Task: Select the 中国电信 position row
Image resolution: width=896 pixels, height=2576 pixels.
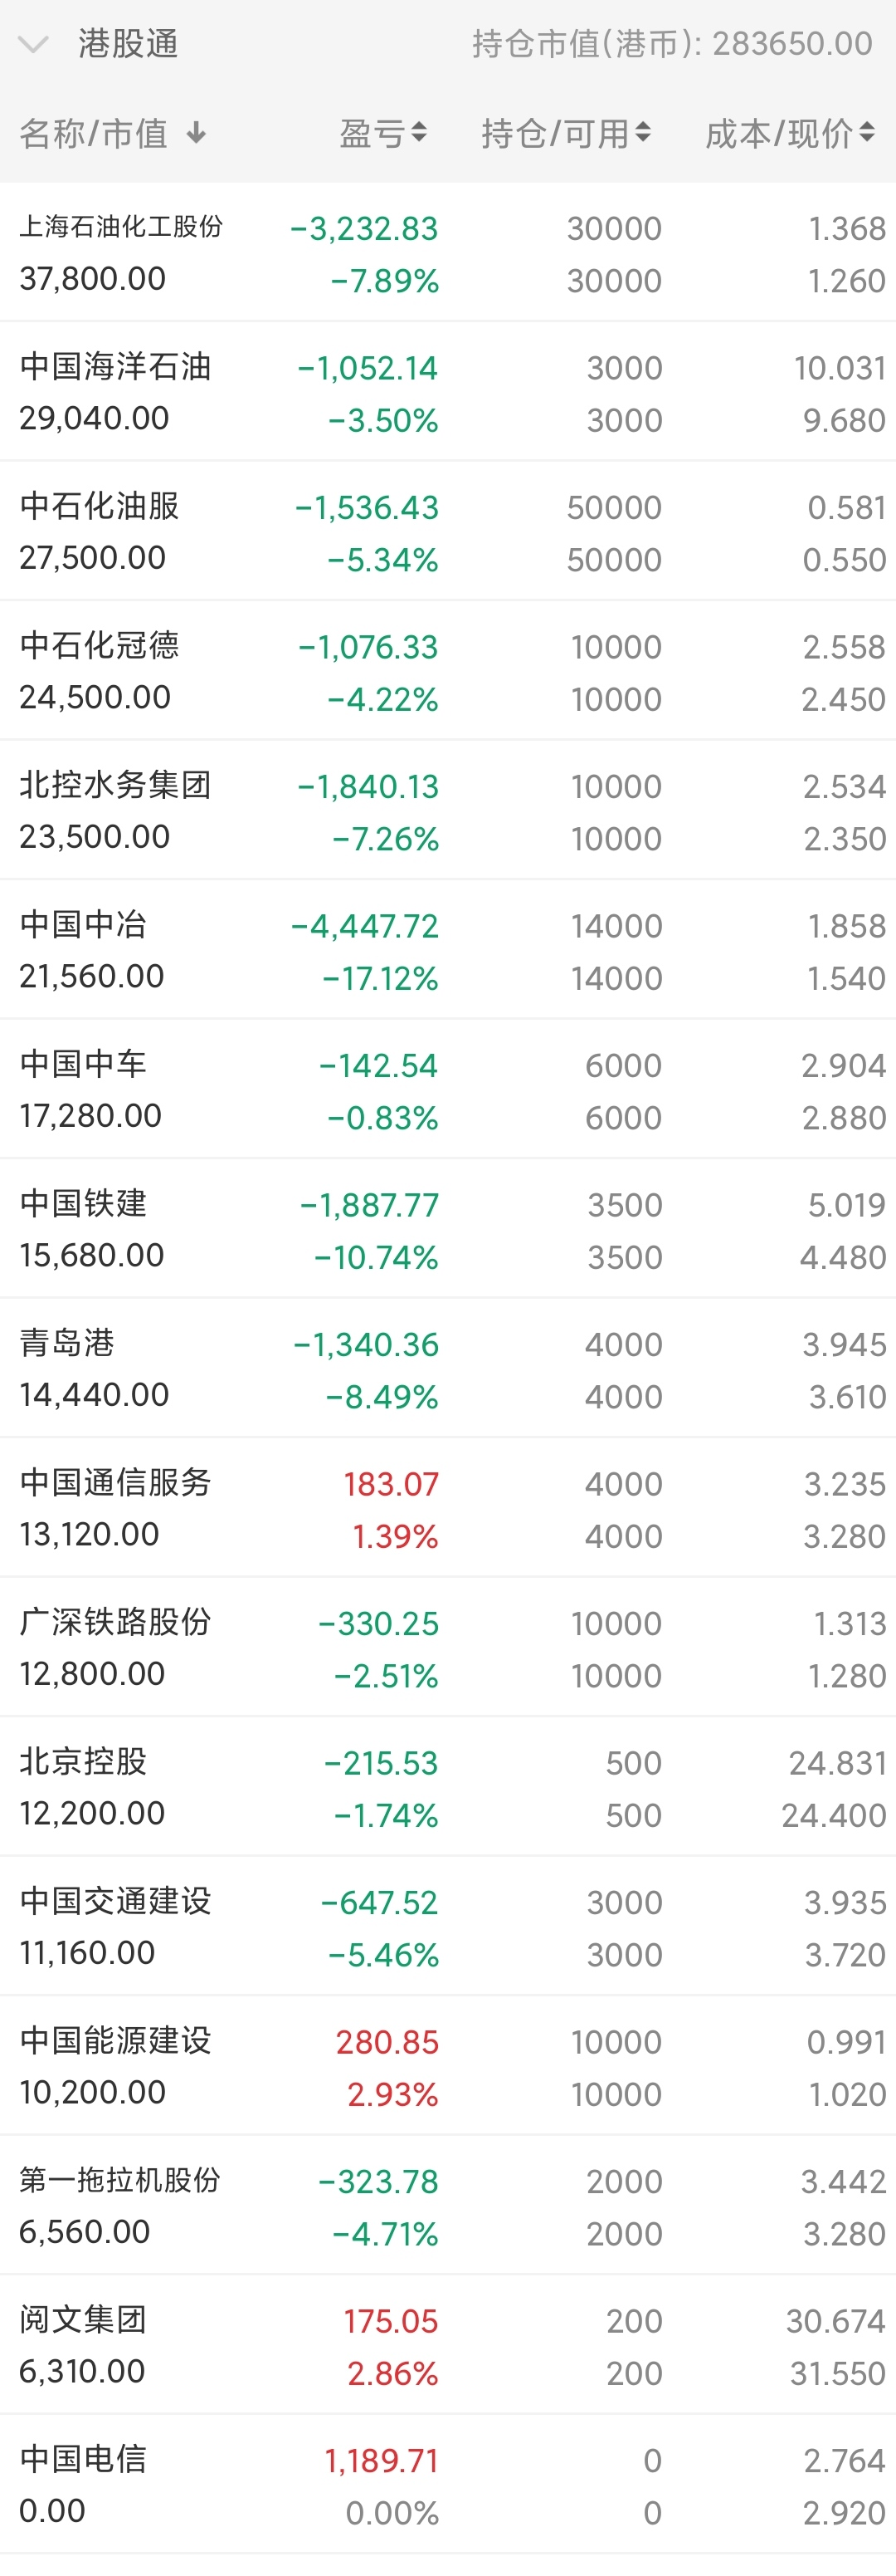Action: [447, 2485]
